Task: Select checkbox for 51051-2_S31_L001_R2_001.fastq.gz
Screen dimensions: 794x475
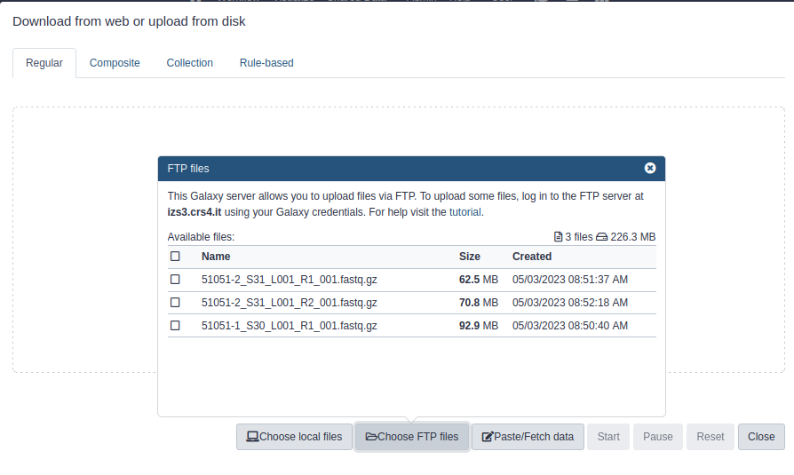Action: (x=175, y=303)
